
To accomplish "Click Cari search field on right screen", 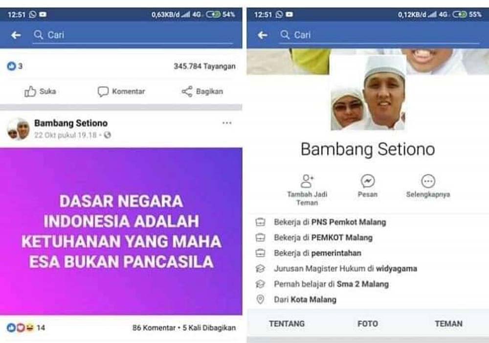I will (379, 35).
